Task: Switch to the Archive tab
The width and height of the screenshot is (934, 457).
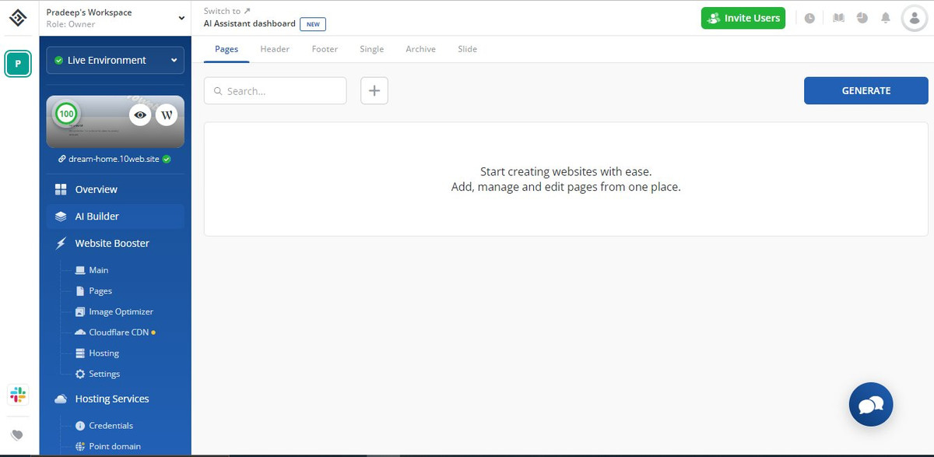Action: click(420, 49)
